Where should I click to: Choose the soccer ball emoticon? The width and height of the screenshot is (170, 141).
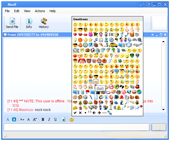(93, 50)
